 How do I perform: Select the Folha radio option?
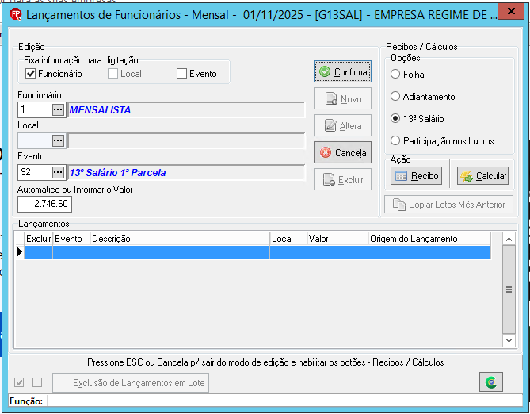[x=395, y=74]
